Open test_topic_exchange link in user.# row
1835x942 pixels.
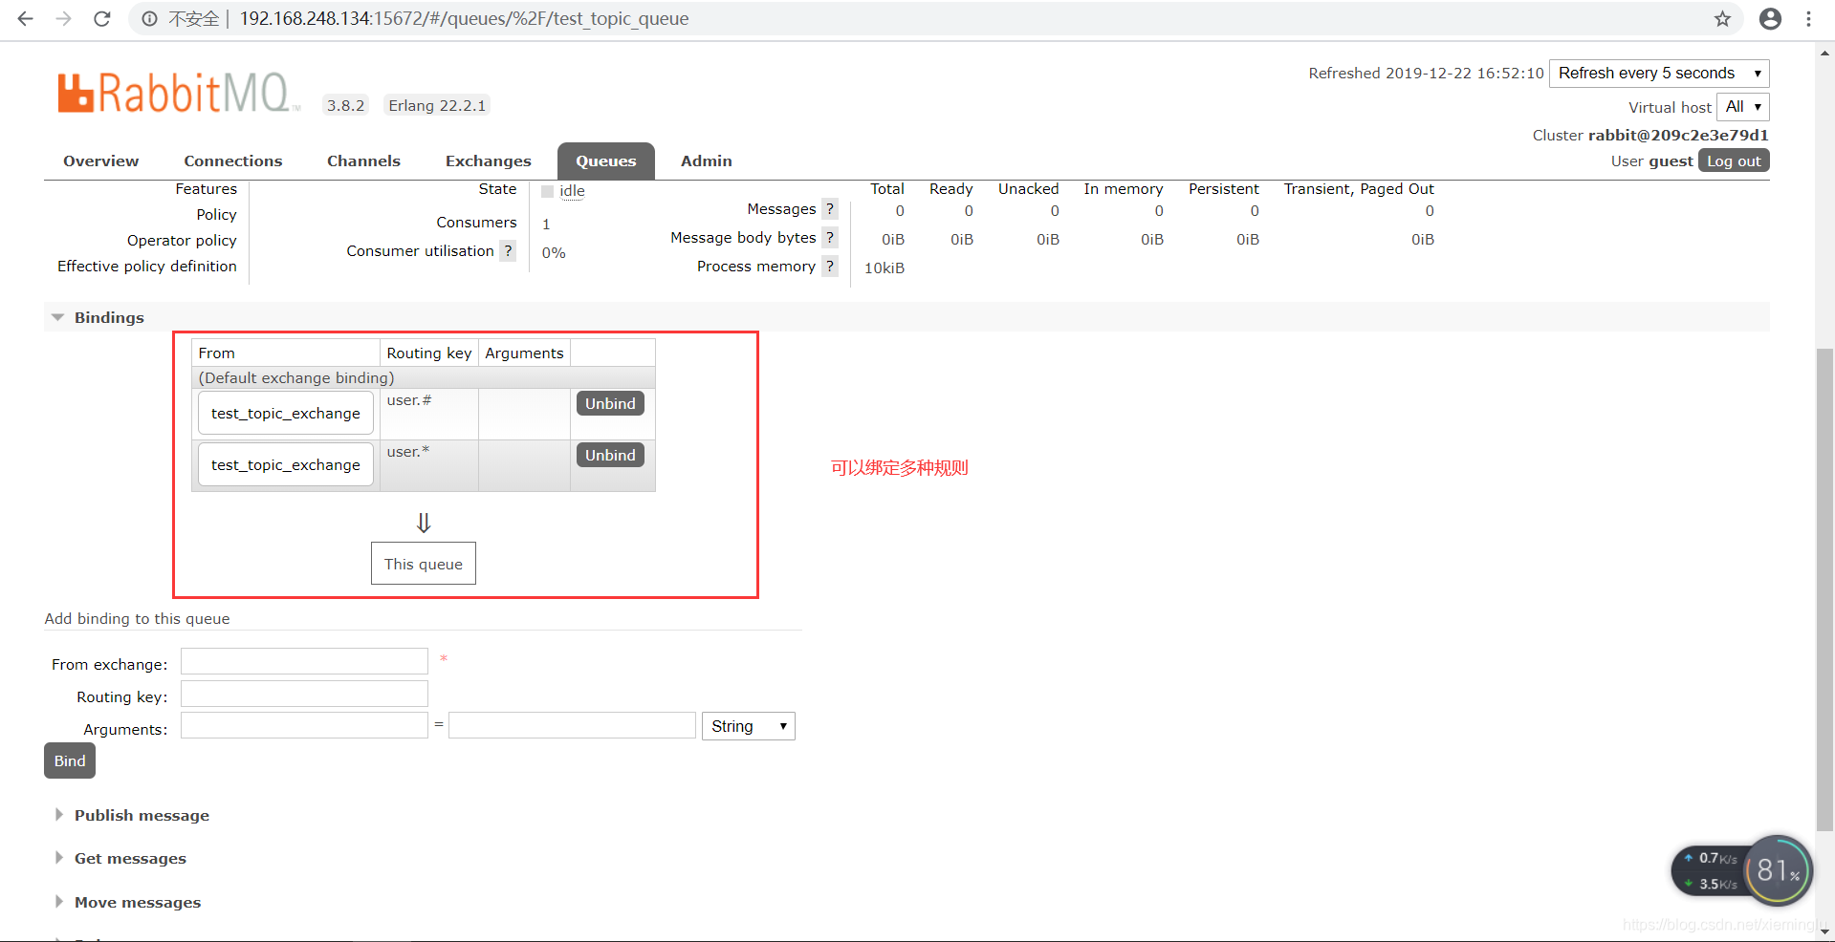point(286,413)
